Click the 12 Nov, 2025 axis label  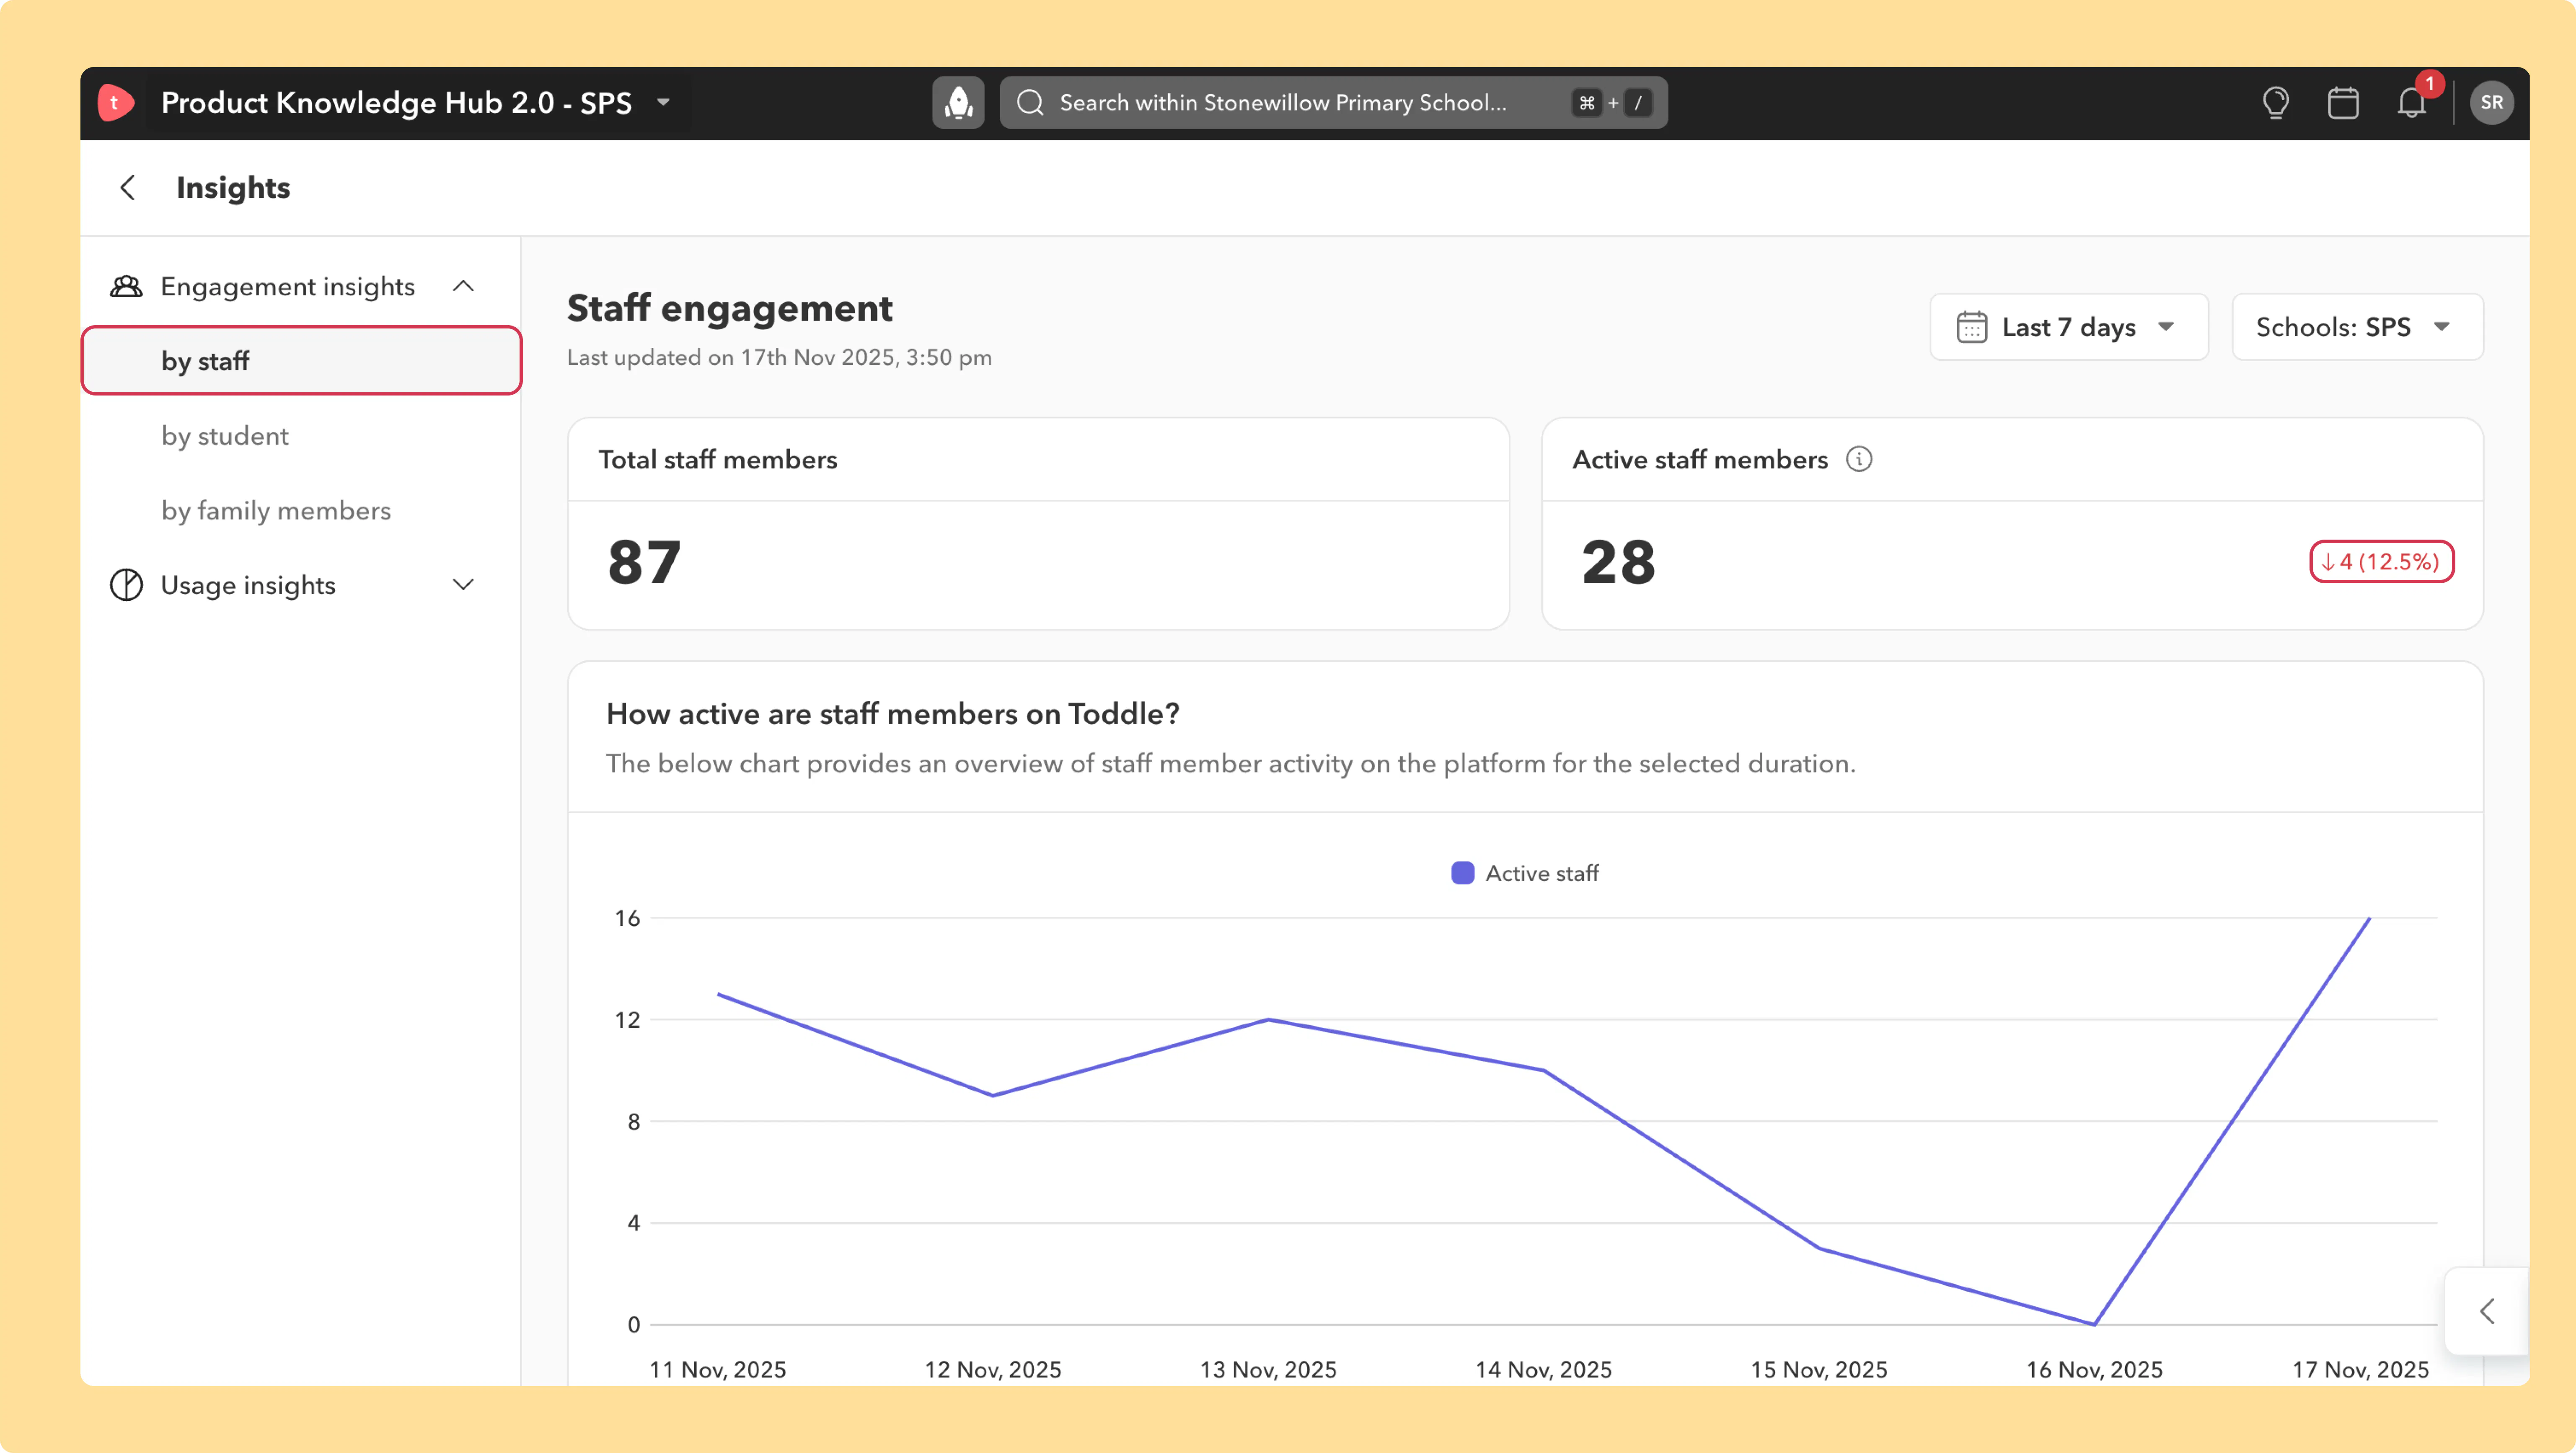tap(993, 1369)
